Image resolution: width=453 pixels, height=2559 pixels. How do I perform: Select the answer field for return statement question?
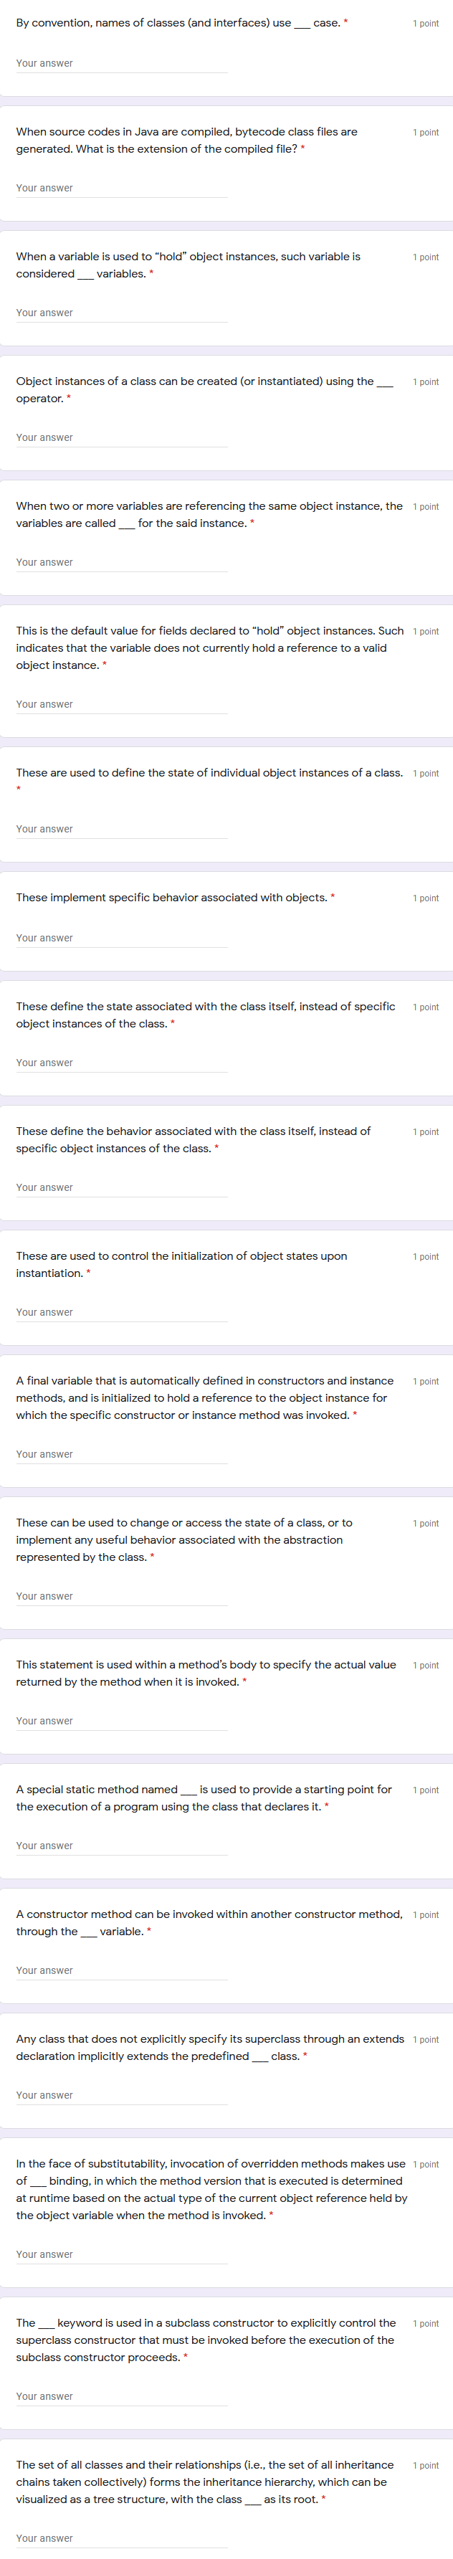[119, 1722]
